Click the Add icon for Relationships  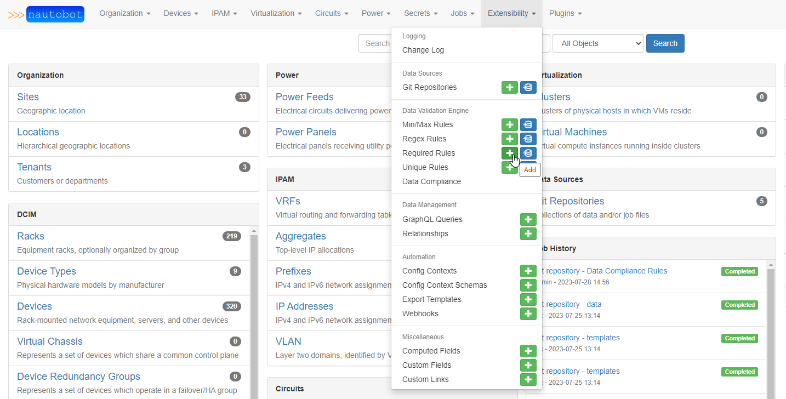tap(528, 233)
